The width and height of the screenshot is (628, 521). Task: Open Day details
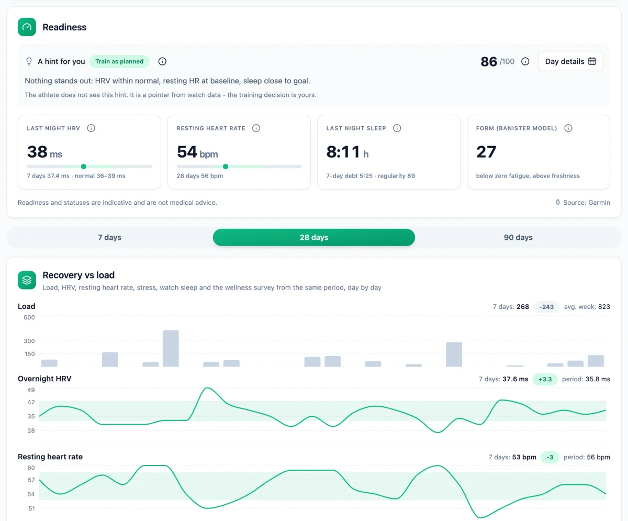tap(570, 61)
